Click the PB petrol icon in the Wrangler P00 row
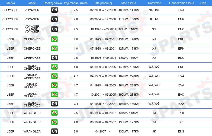Screen dimensions: 212x136 pos(54,113)
